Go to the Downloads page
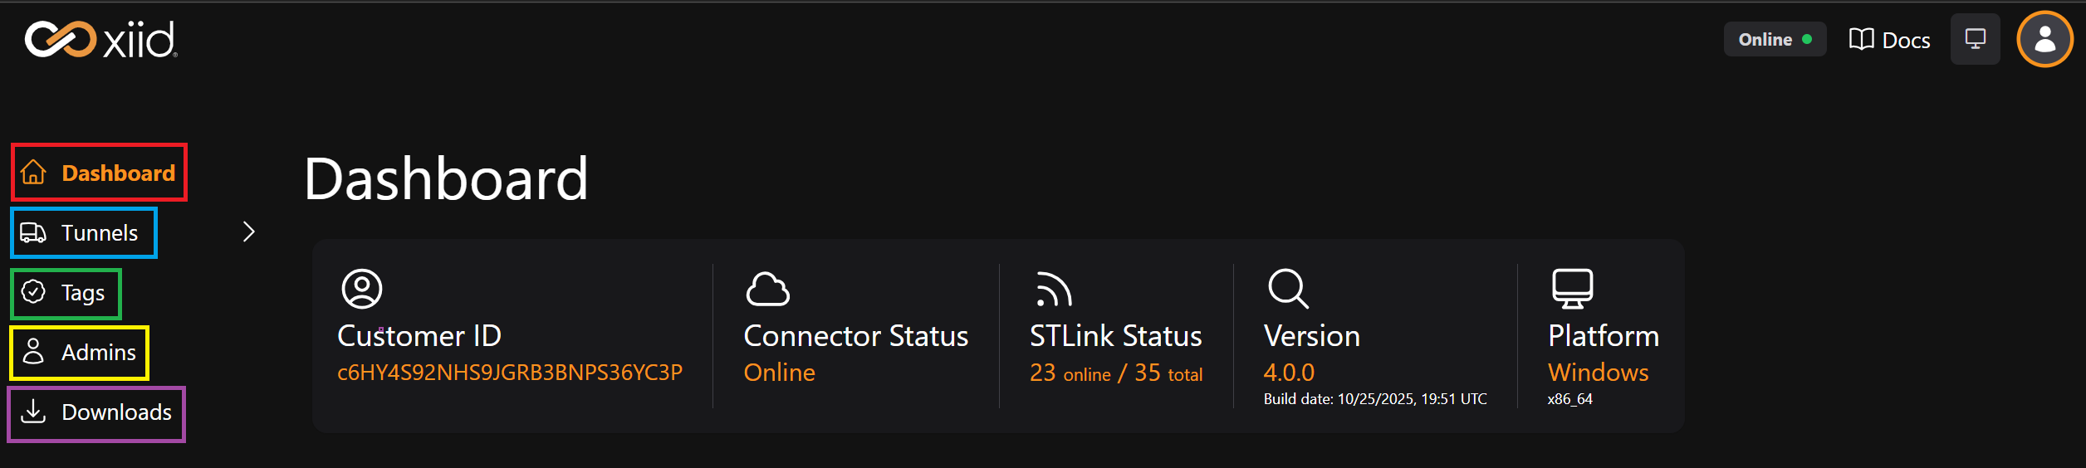Screen dimensions: 2086x468 click(x=116, y=412)
